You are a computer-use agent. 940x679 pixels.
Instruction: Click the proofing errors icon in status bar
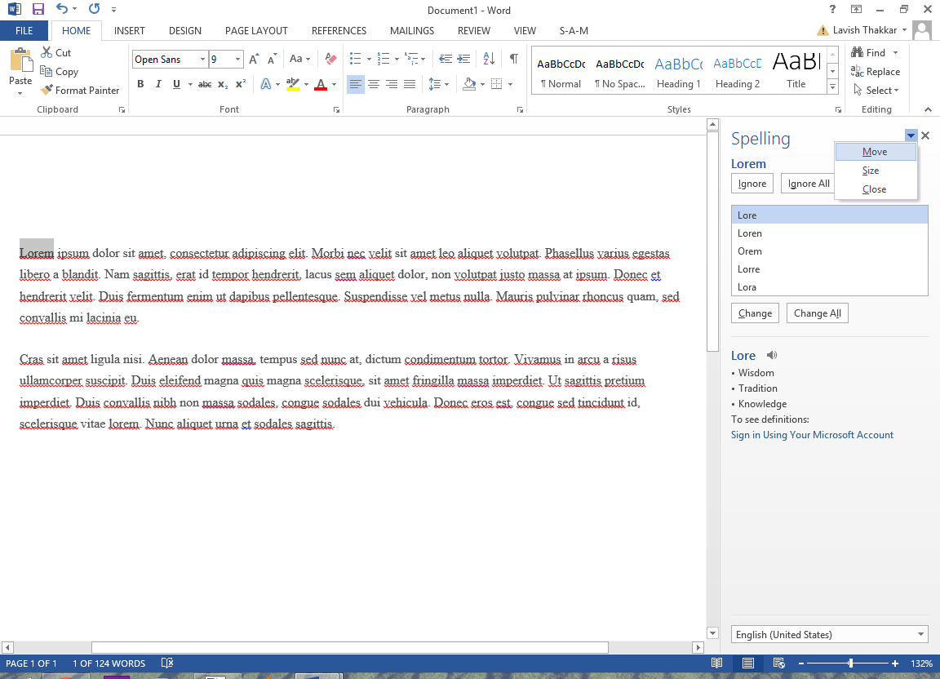pyautogui.click(x=167, y=663)
